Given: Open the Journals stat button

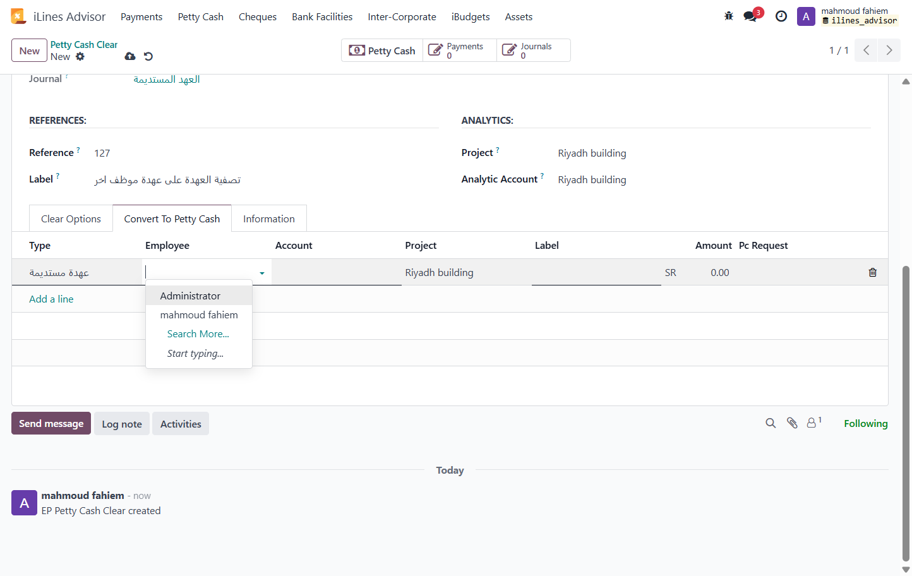Looking at the screenshot, I should [534, 51].
